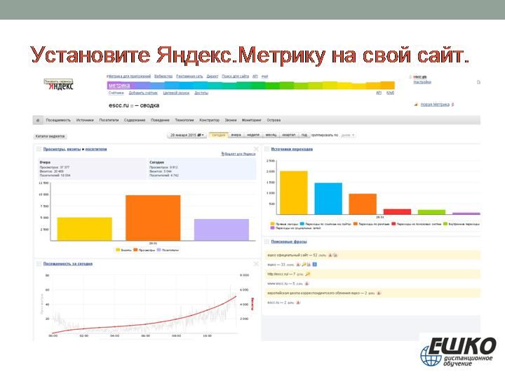Image resolution: width=505 pixels, height=379 pixels.
Task: Open the Источники menu
Action: [x=85, y=120]
